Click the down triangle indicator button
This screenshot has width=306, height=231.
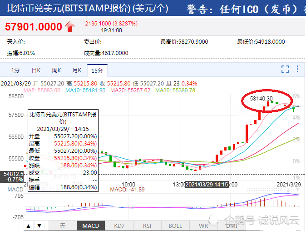(39, 226)
